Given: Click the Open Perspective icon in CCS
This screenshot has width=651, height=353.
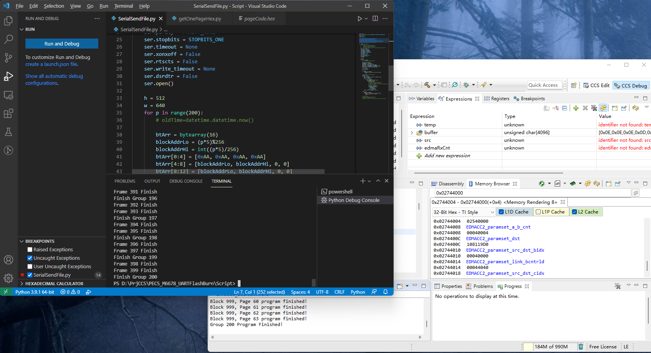Looking at the screenshot, I should (x=574, y=85).
